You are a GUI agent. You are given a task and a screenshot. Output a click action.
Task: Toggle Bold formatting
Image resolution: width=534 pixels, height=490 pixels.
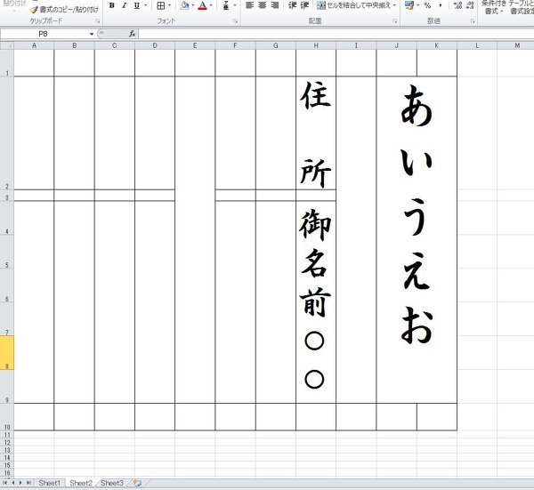(x=112, y=5)
